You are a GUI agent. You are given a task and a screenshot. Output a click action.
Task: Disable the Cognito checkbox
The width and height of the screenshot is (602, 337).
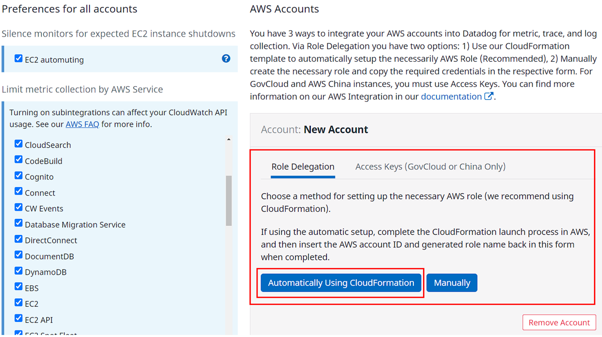tap(19, 176)
